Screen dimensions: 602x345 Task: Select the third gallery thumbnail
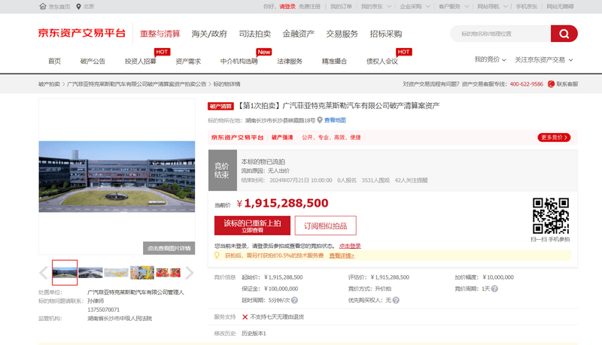pos(116,273)
